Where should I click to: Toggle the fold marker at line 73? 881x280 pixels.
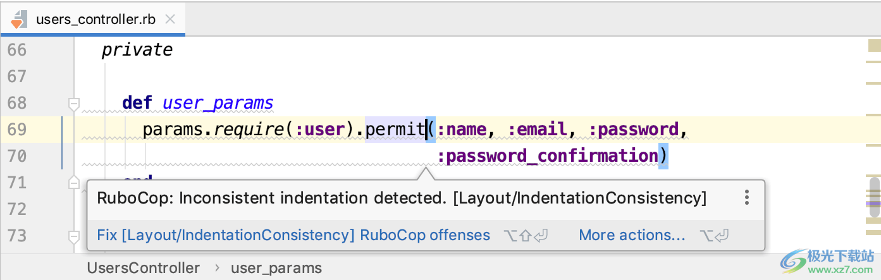point(74,236)
